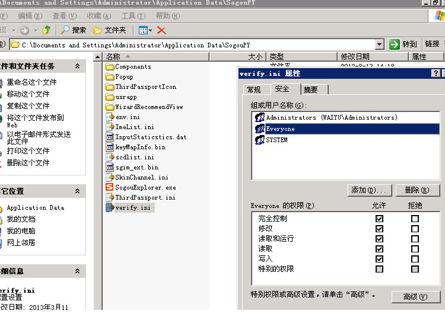445x314 pixels.
Task: Collapse Details (细信息) panel
Action: (77, 271)
